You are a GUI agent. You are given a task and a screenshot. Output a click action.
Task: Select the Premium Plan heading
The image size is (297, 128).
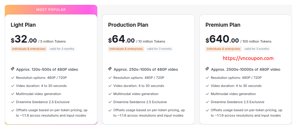click(x=223, y=25)
